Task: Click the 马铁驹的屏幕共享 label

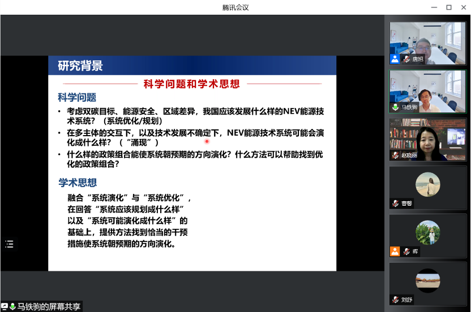Action: [49, 306]
